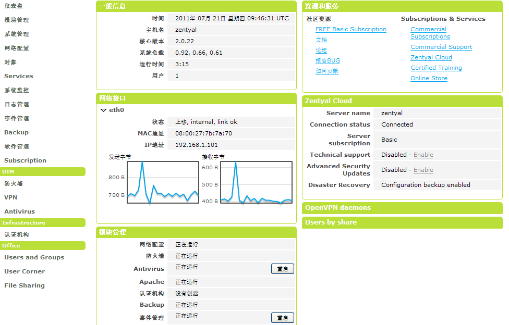Go to VPN menu item
The image size is (509, 325).
(11, 197)
